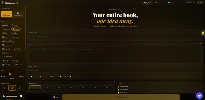Choose the Mystery genre chip
Screen dimensions: 205x100
(x=15, y=25)
